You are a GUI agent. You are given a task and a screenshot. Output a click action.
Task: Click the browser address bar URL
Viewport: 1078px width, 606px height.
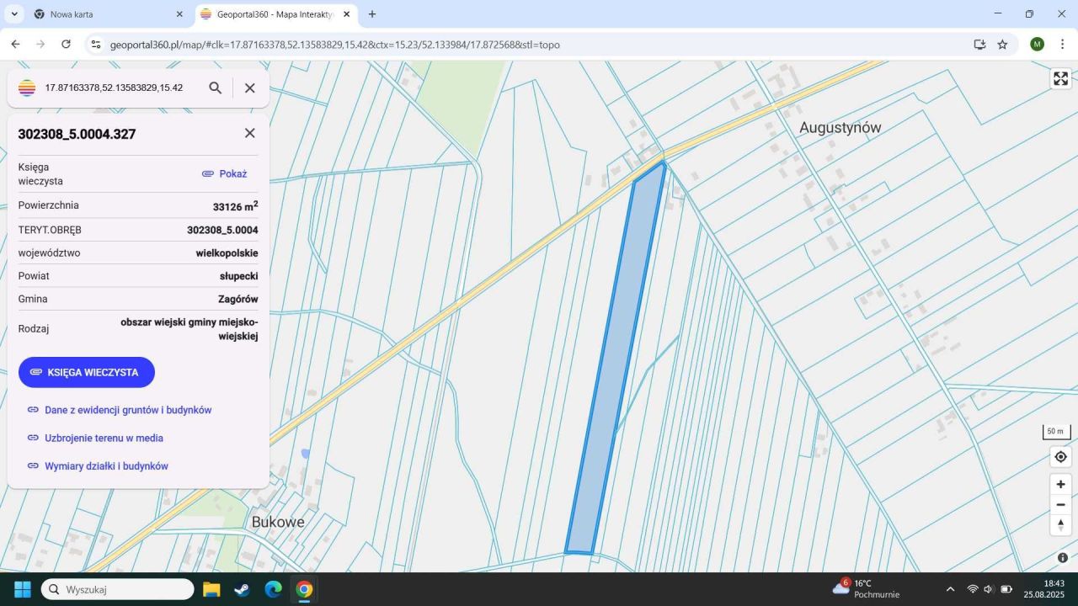click(335, 45)
